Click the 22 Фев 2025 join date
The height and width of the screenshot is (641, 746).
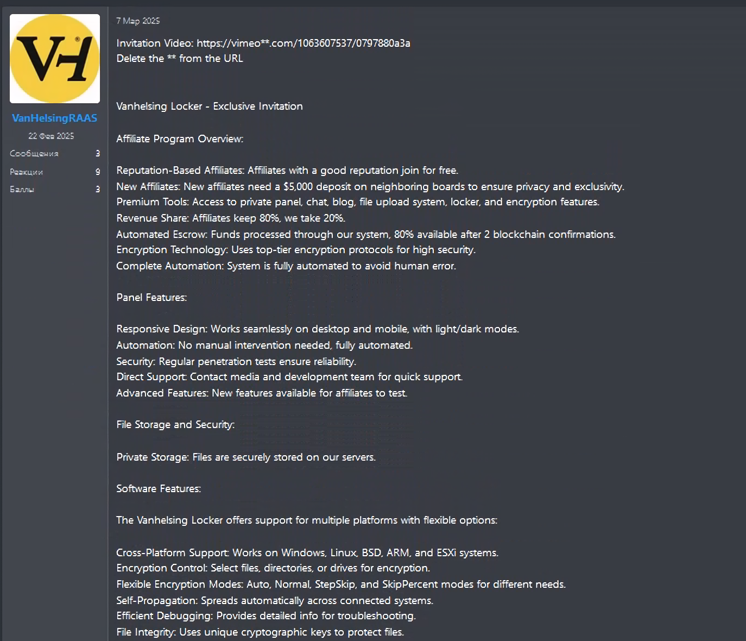point(51,136)
